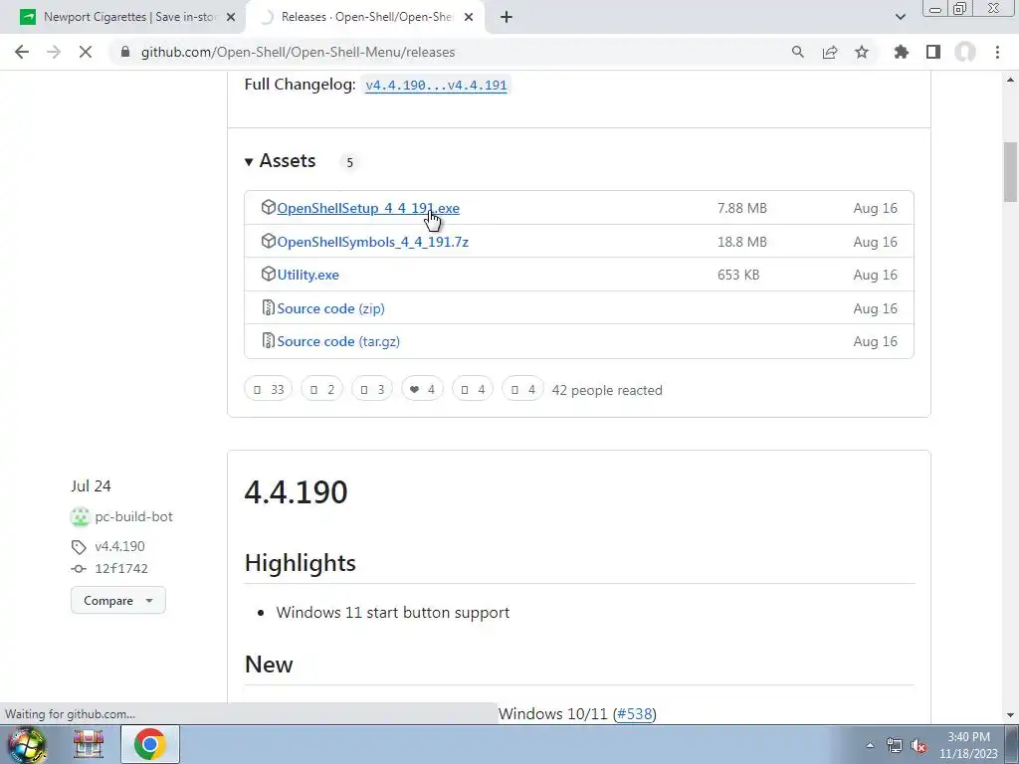Screen dimensions: 1019x764
Task: Click the search magnifier icon in address bar
Action: 797,52
